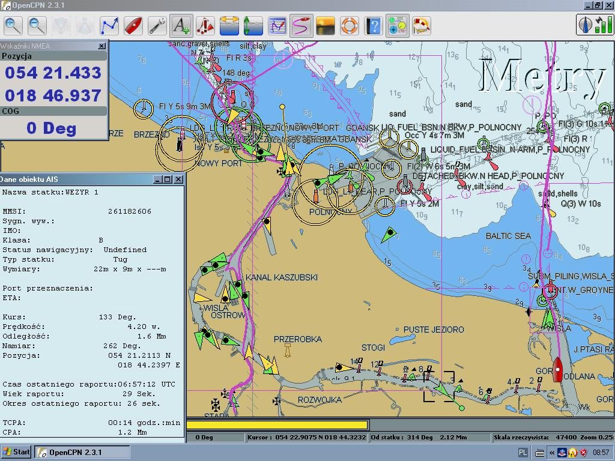
Task: Click 'Nazwa statku:WEZYR 1' line
Action: click(x=50, y=192)
